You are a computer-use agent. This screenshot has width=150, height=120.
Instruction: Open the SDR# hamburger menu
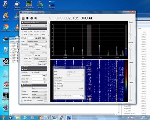pos(23,18)
